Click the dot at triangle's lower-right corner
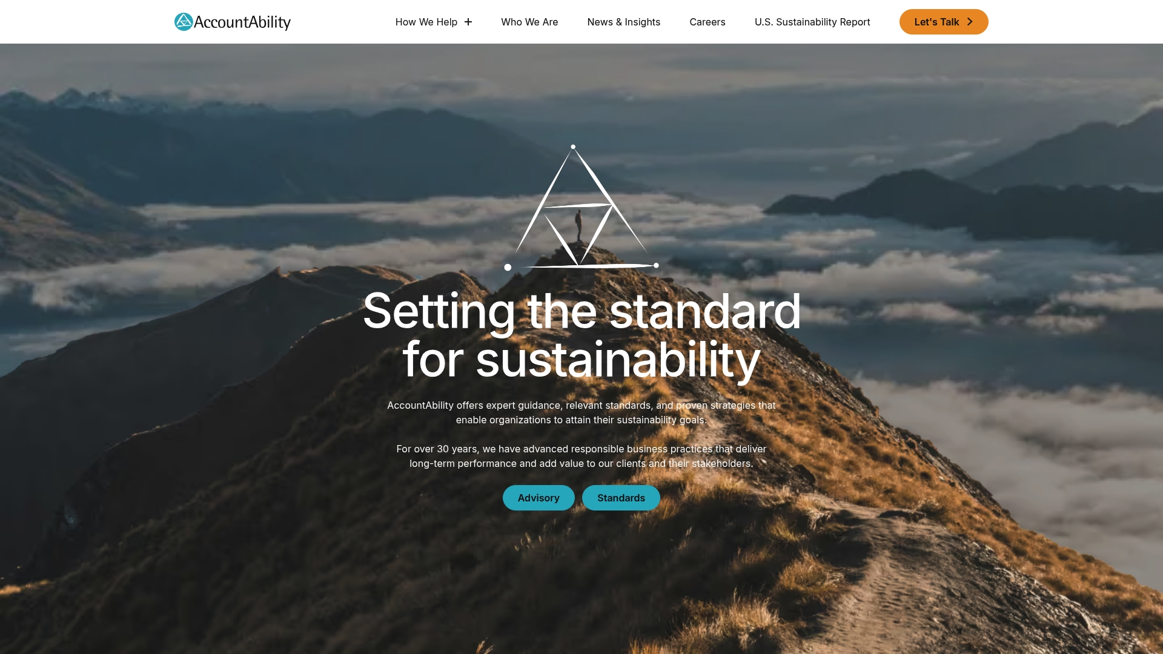1163x654 pixels. (656, 265)
